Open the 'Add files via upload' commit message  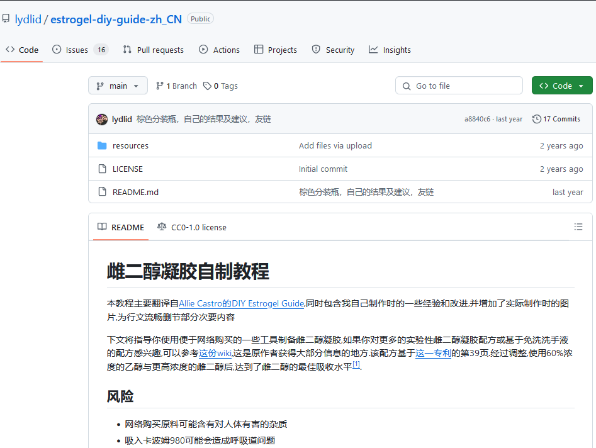[335, 145]
